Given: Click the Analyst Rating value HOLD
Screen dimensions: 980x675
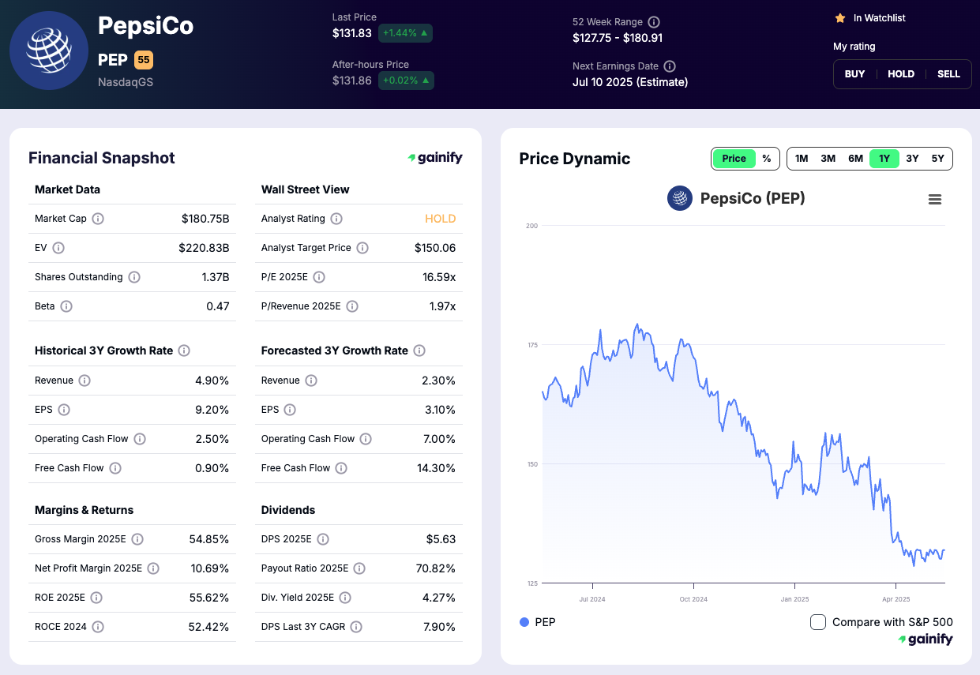Looking at the screenshot, I should pyautogui.click(x=441, y=219).
